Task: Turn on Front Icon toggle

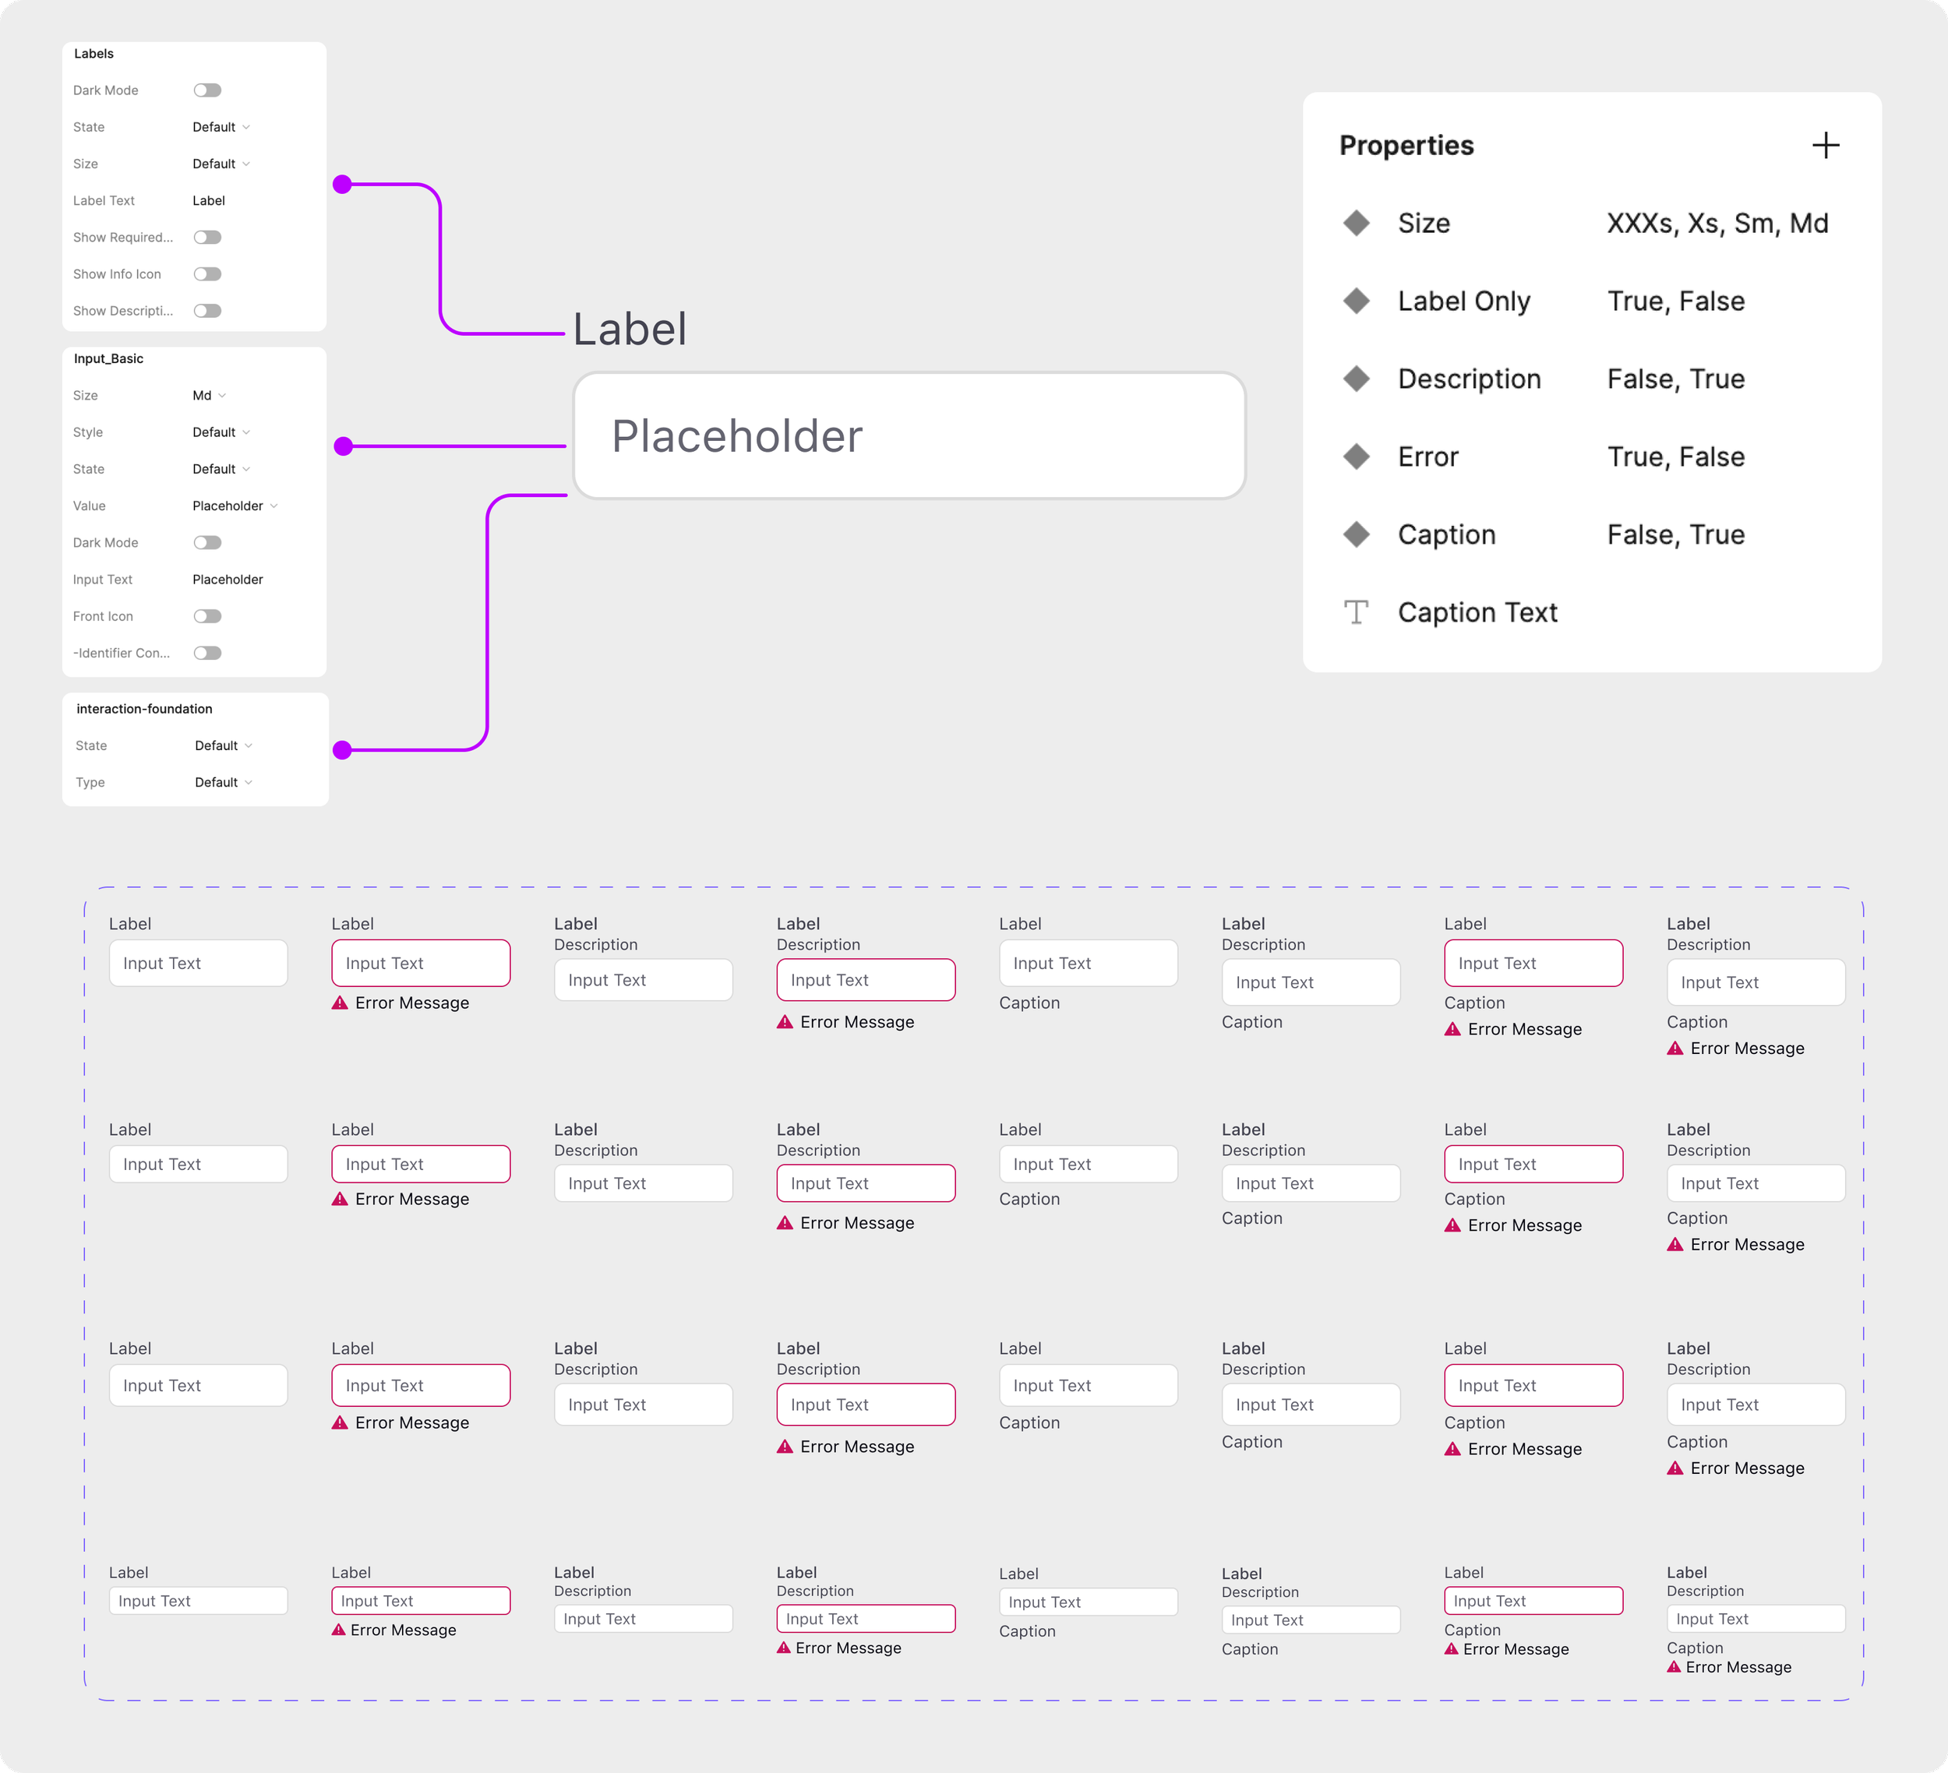Action: [206, 615]
